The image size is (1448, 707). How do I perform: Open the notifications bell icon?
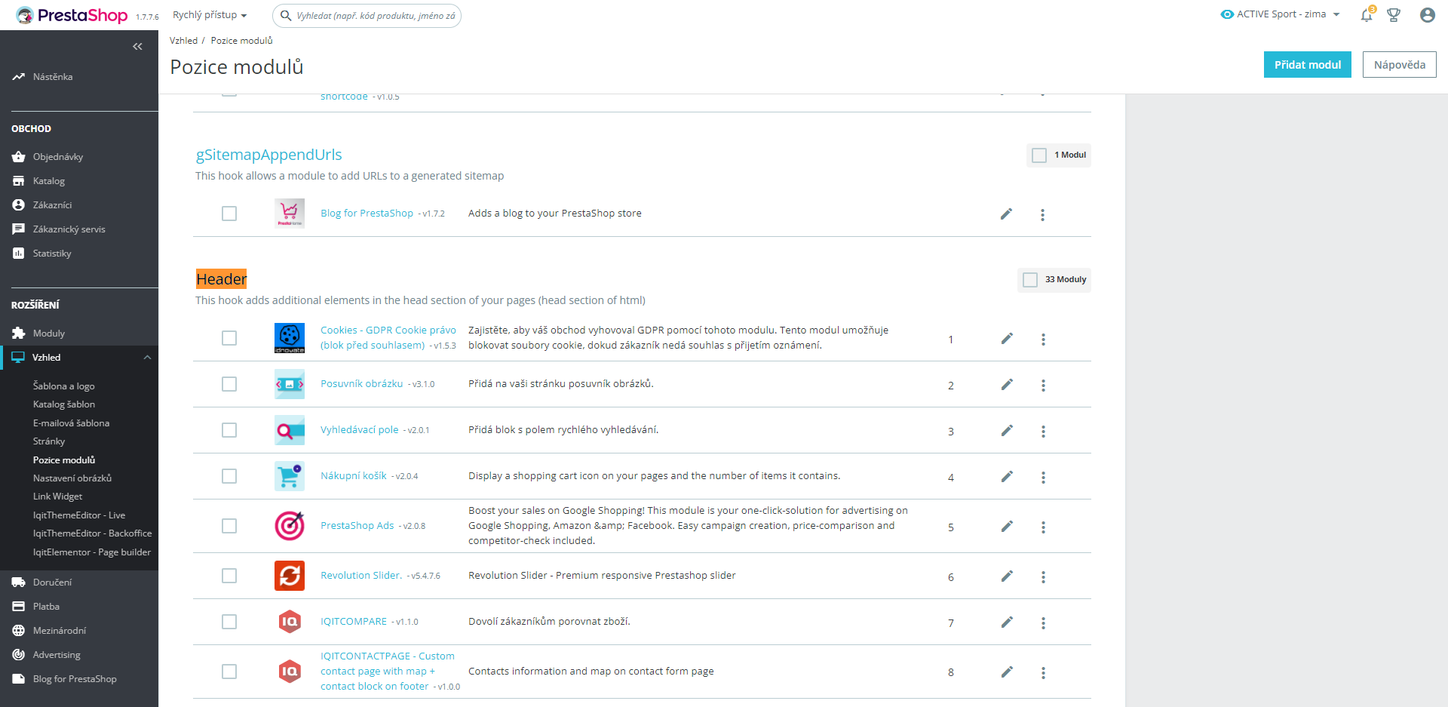[x=1366, y=15]
